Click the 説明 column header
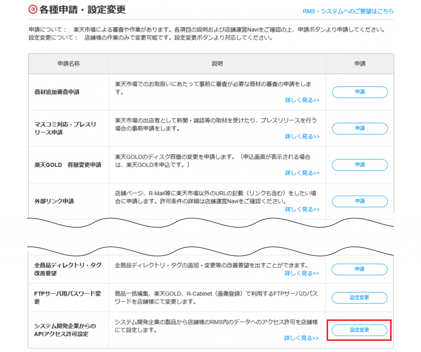The width and height of the screenshot is (421, 352). tap(217, 64)
